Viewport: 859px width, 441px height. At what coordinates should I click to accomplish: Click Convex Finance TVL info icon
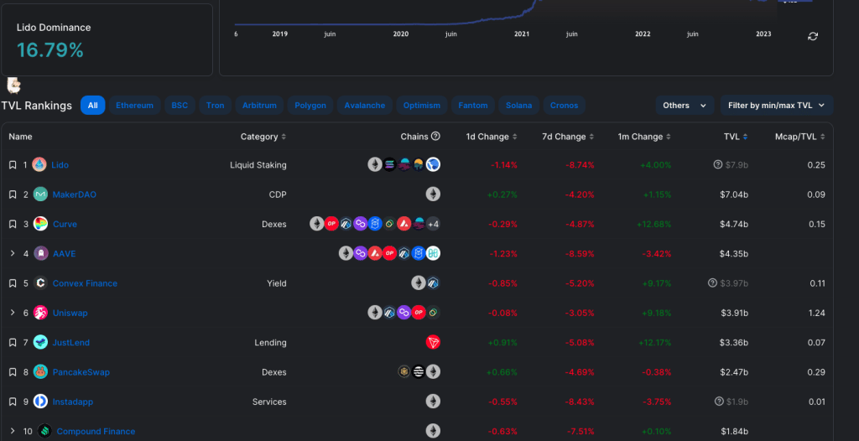(x=712, y=283)
